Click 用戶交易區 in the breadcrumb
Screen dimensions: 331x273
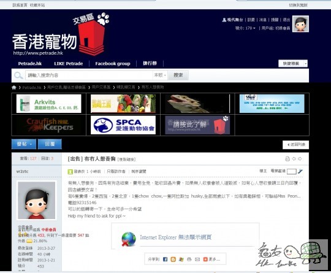[x=101, y=87]
